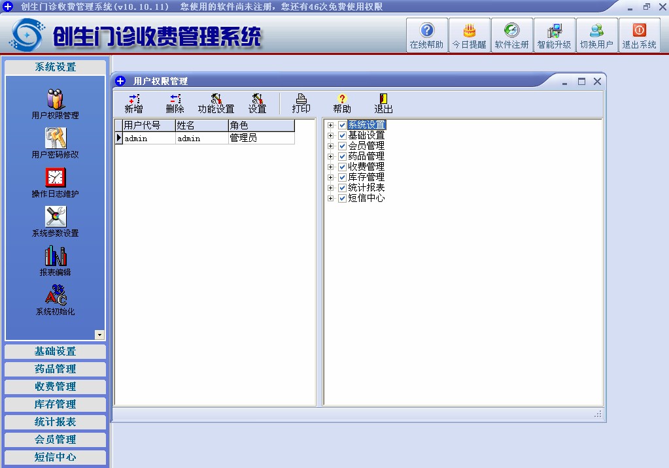Expand 药品管理 tree node
Viewport: 669px width, 468px height.
(x=330, y=157)
